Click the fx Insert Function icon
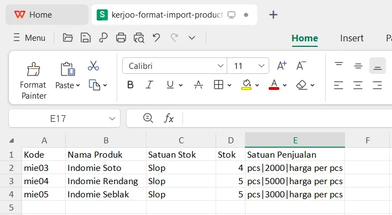This screenshot has height=215, width=392. (x=169, y=118)
